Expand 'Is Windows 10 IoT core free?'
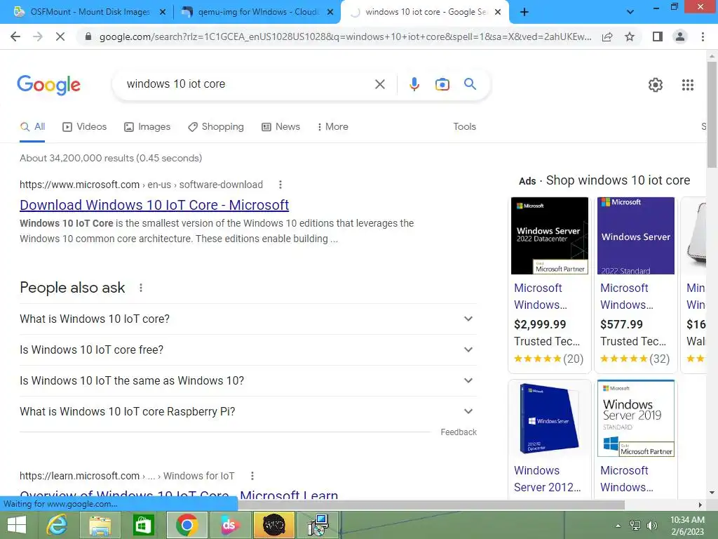Viewport: 718px width, 539px height. point(248,350)
